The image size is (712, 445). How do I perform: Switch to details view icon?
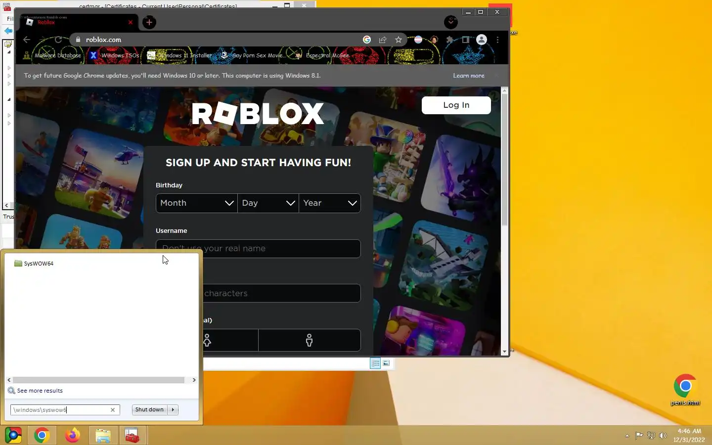coord(375,363)
